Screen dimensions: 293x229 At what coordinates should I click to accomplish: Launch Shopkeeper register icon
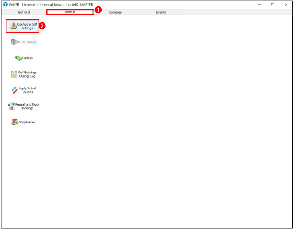click(15, 122)
